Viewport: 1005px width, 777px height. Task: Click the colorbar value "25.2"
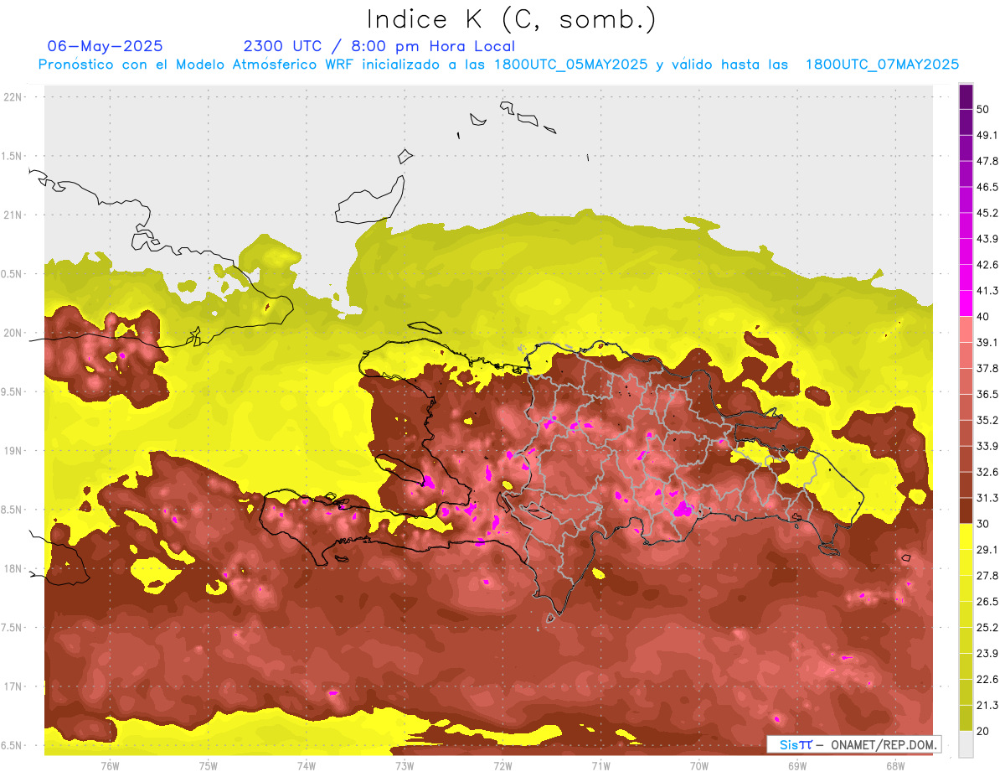(987, 628)
